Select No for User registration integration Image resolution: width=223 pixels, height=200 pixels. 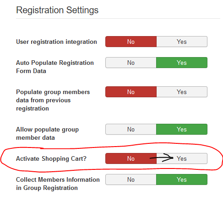(x=131, y=42)
